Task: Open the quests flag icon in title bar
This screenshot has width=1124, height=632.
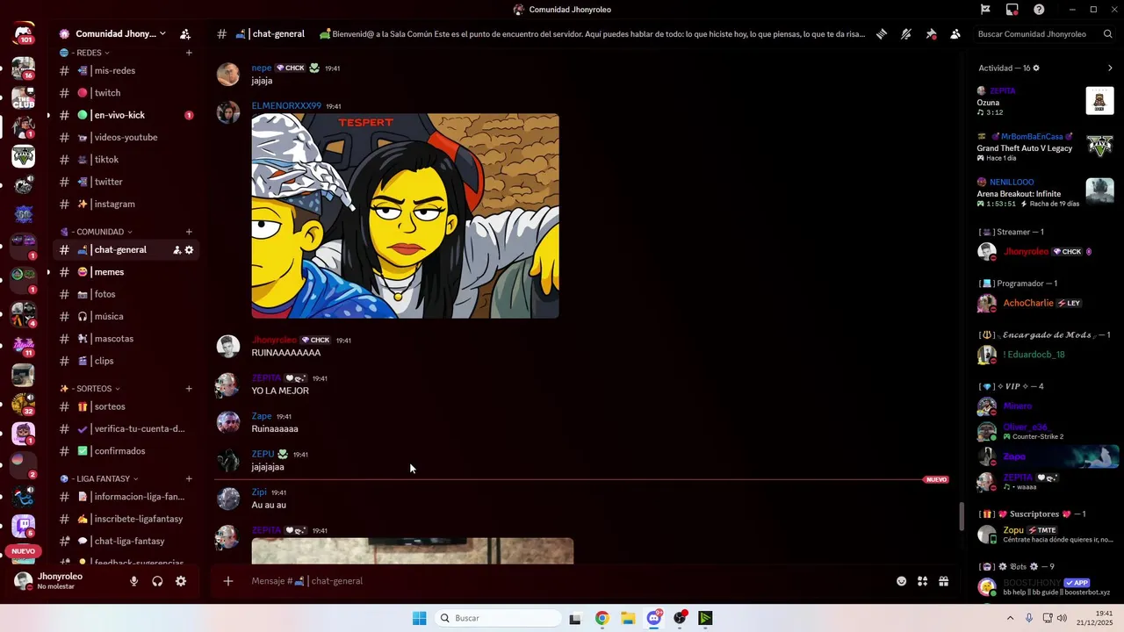Action: pyautogui.click(x=985, y=10)
